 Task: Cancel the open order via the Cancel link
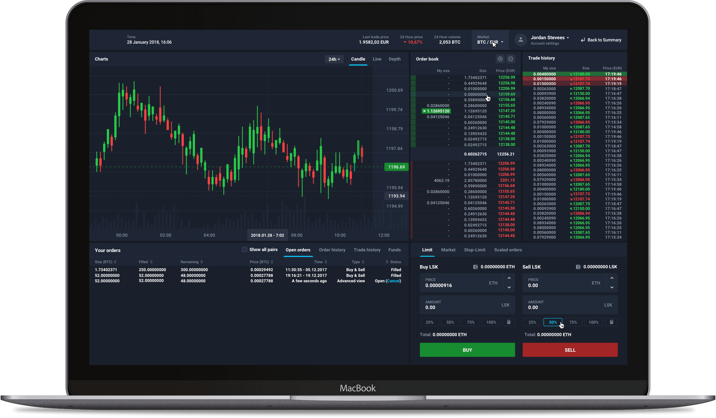pos(393,281)
